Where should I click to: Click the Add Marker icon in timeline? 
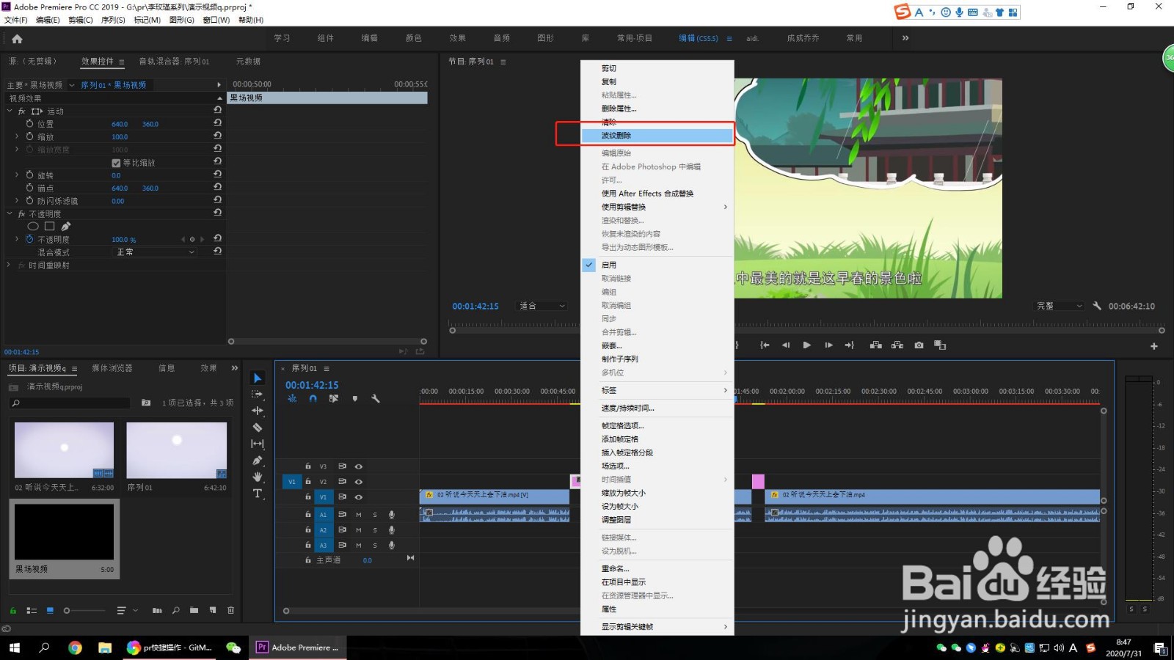click(355, 399)
